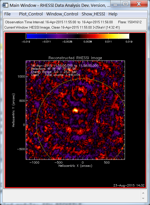Click the scroll up arrow in message box
150x205 pixels.
coord(143,193)
